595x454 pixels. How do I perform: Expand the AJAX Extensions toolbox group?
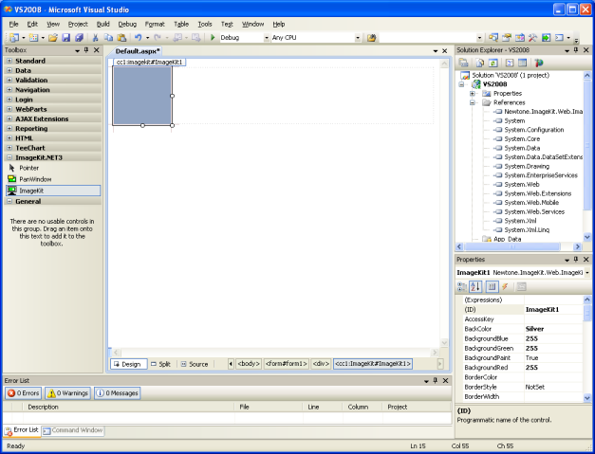coord(9,118)
